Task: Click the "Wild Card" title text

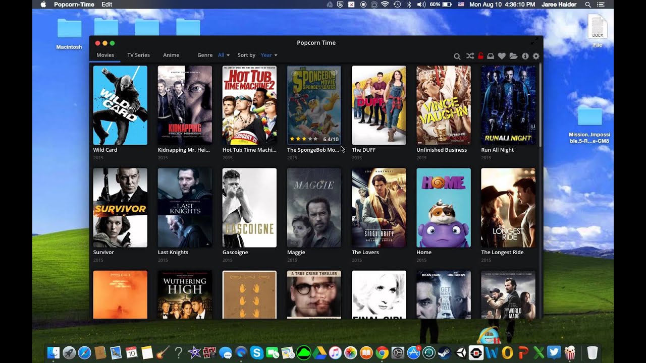Action: pyautogui.click(x=105, y=150)
